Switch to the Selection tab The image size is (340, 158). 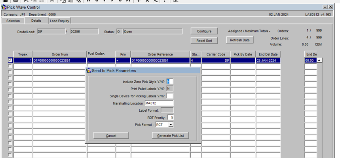pos(13,21)
